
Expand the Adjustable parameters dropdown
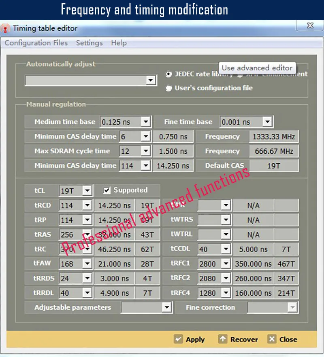166,308
